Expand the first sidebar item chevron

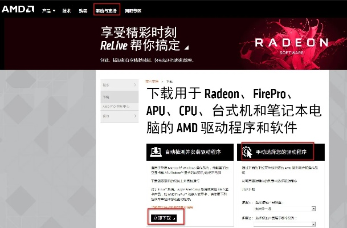pos(135,85)
